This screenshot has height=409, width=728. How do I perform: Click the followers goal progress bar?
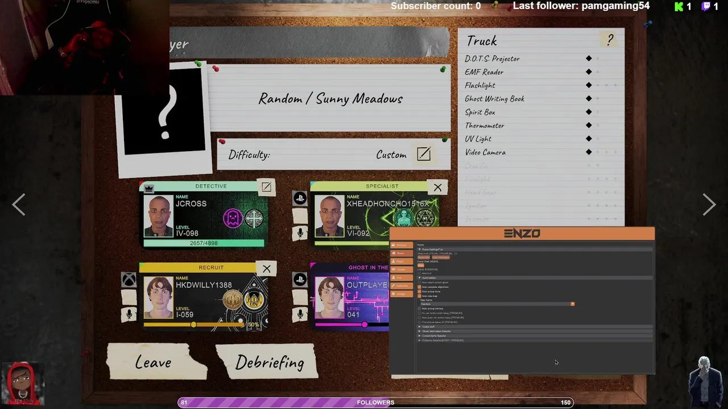click(x=375, y=402)
